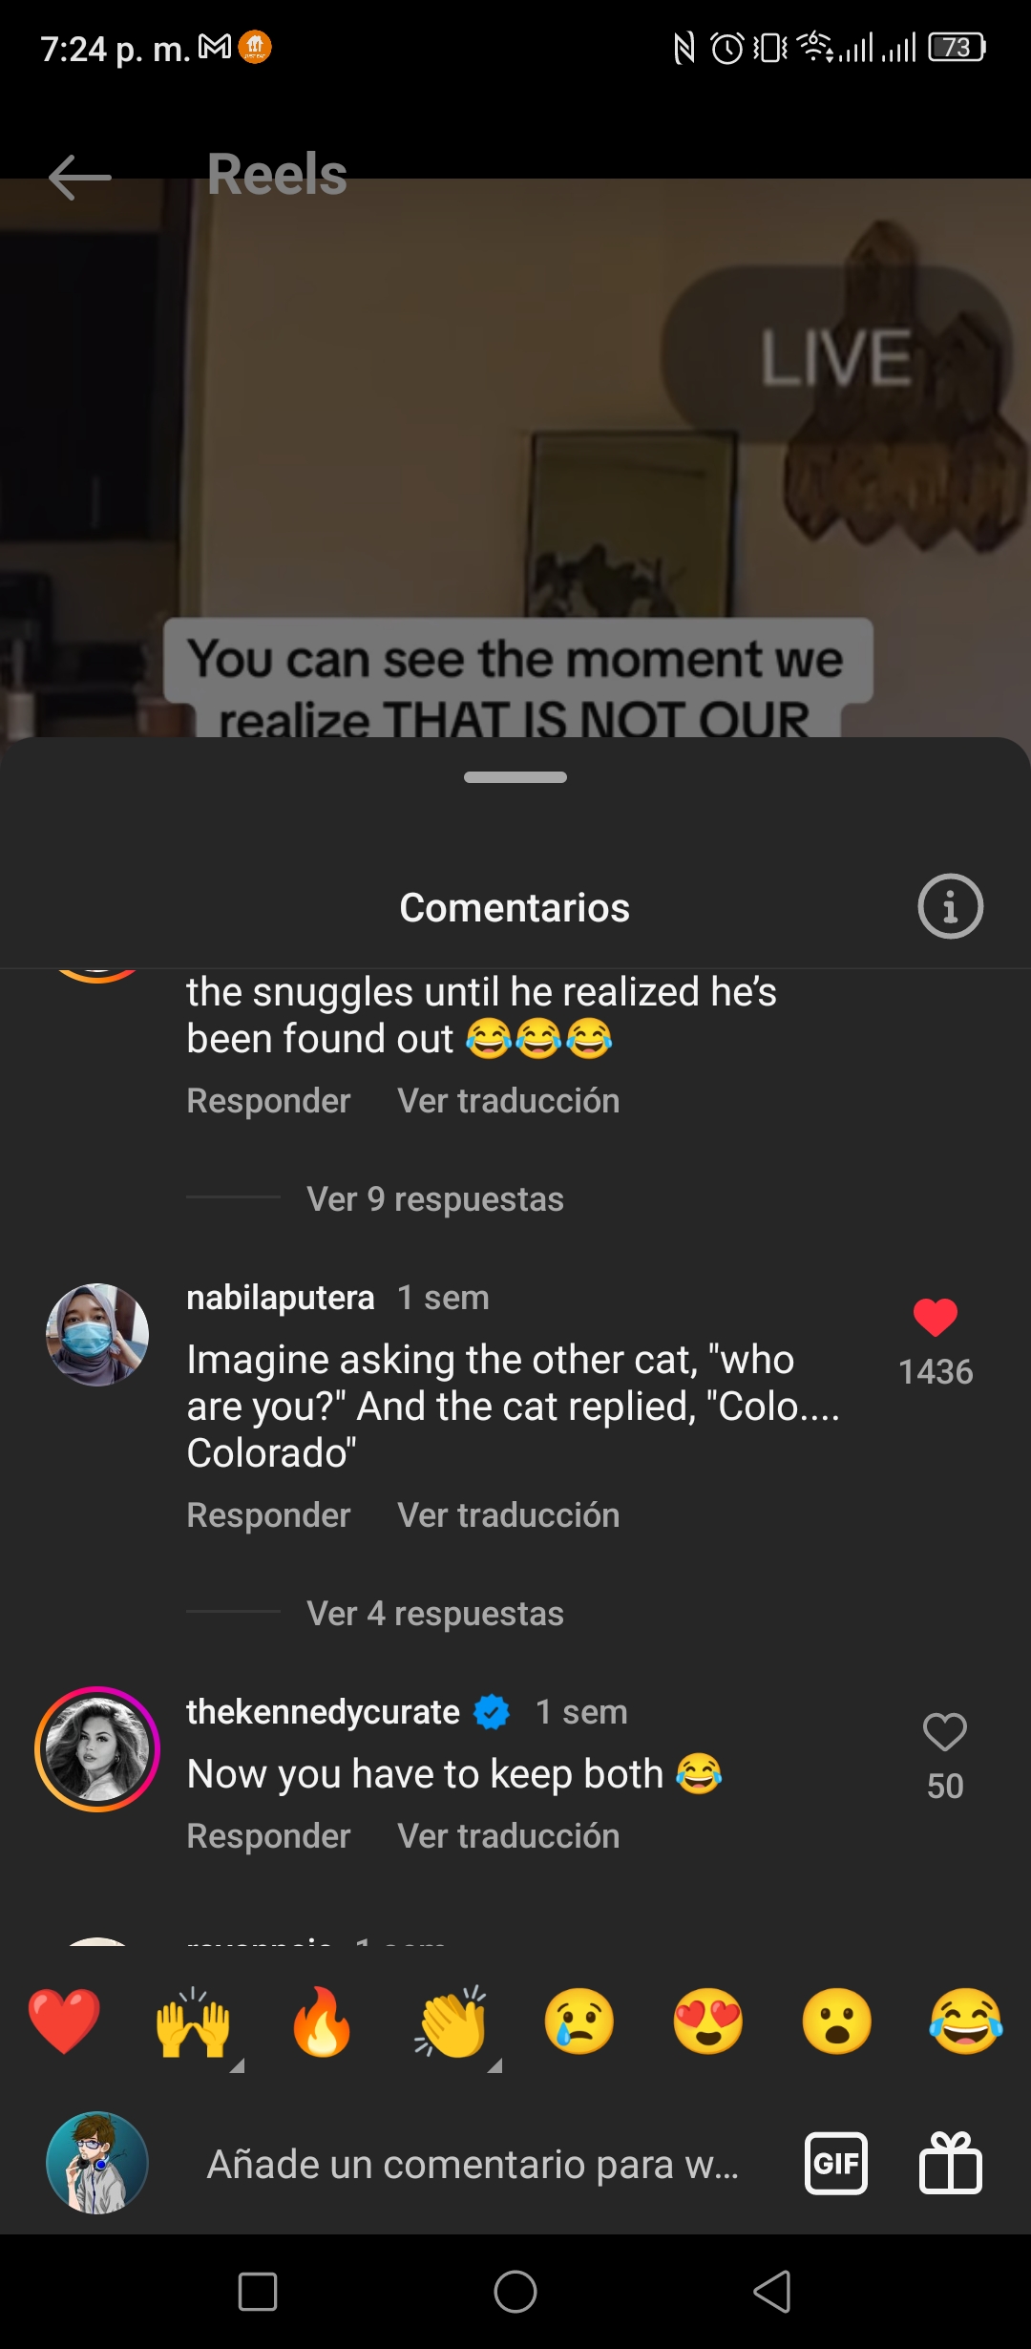
Task: Tap the comments sheet drag handle
Action: pyautogui.click(x=515, y=777)
